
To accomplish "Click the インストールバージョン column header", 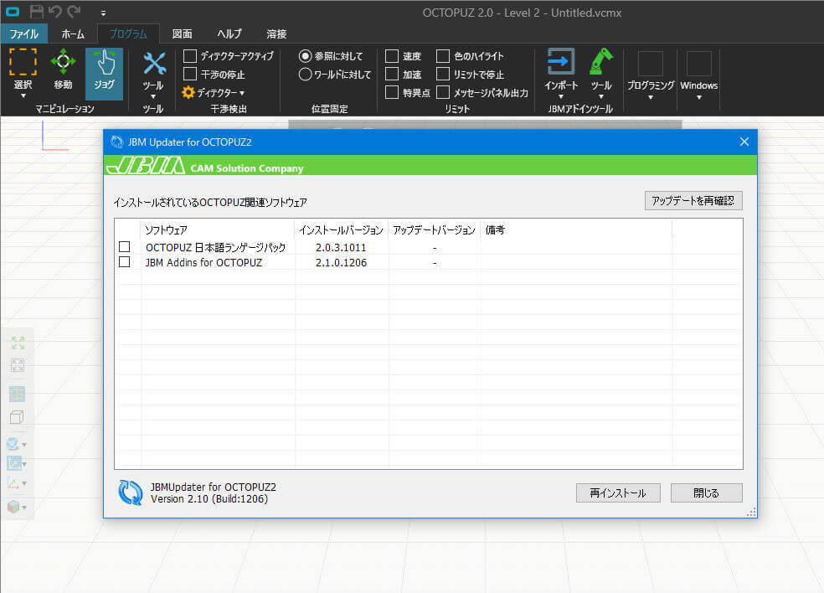I will click(341, 229).
